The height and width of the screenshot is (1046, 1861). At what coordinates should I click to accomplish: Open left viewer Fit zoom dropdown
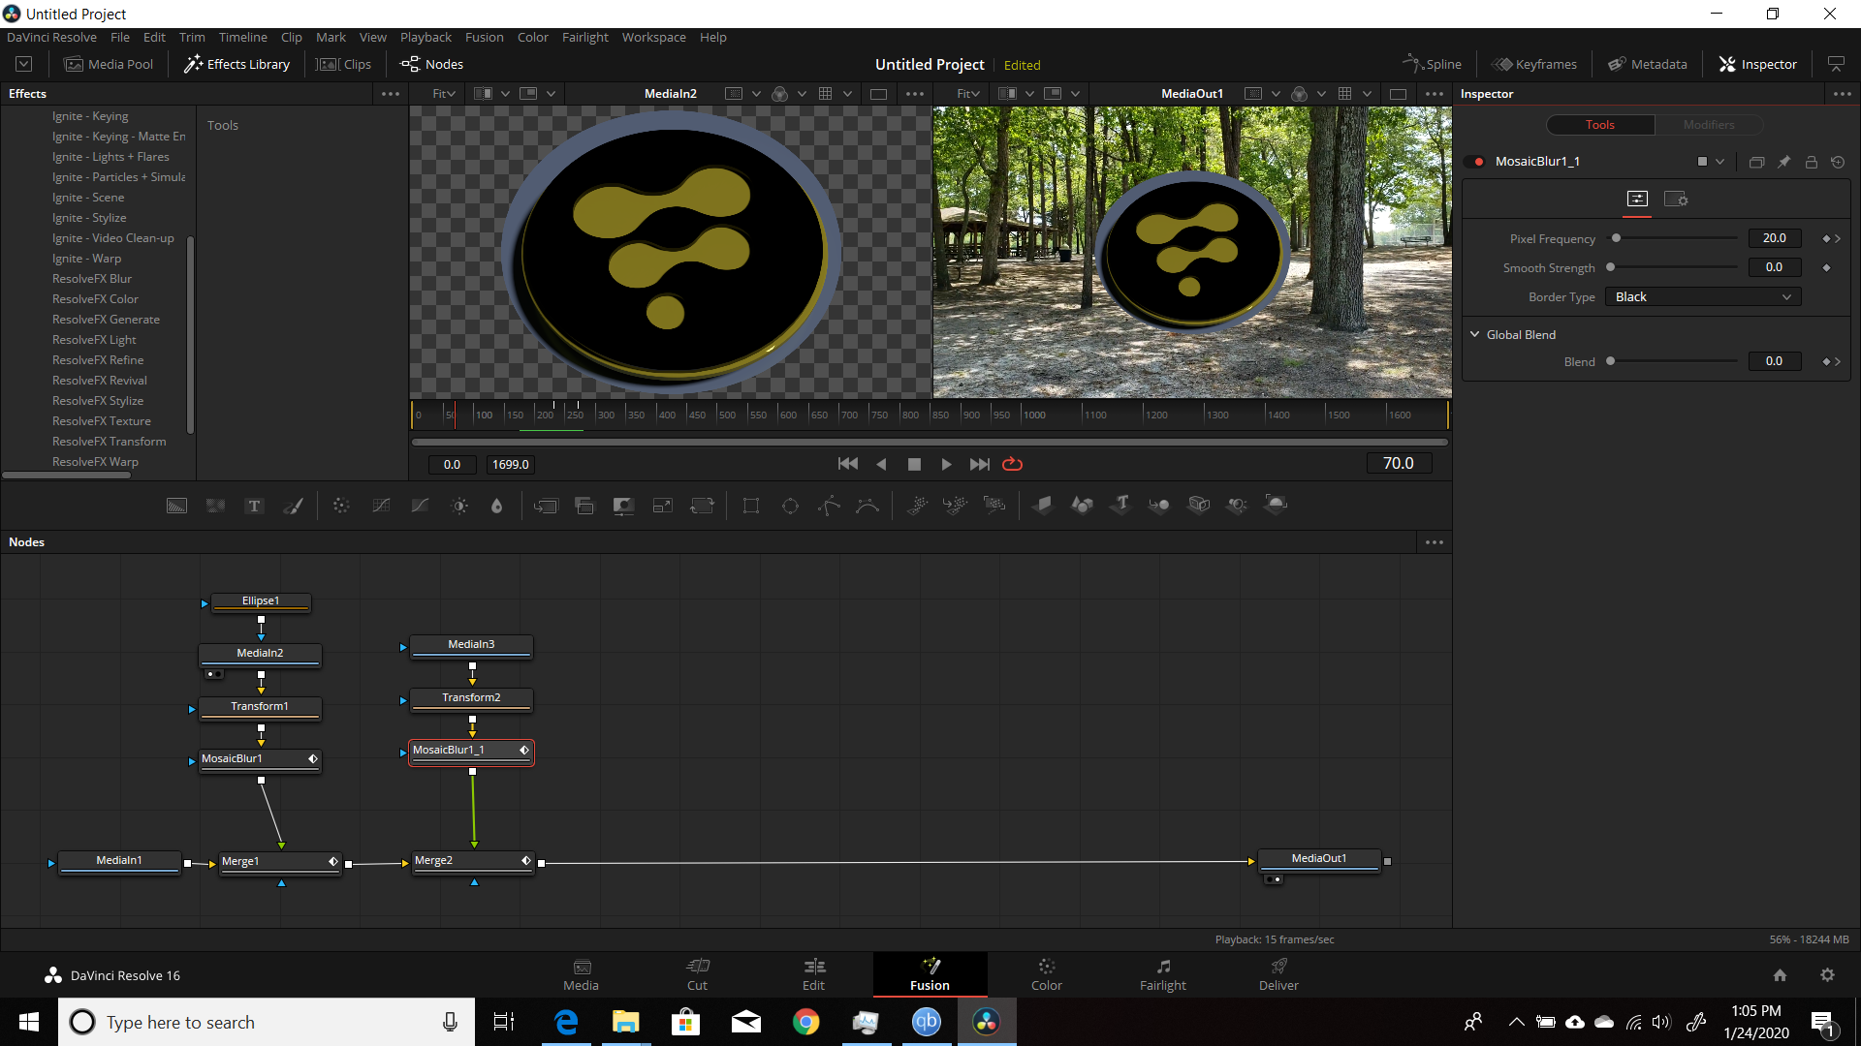click(444, 94)
